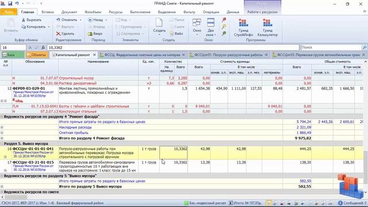Click the formula field containing 10,3362
The width and height of the screenshot is (368, 207).
tap(173, 48)
